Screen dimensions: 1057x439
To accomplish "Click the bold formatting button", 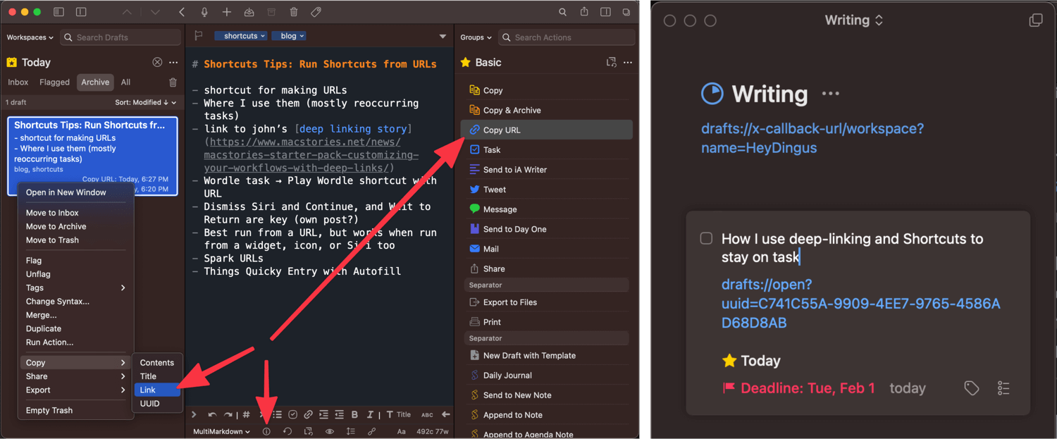I will pos(354,415).
